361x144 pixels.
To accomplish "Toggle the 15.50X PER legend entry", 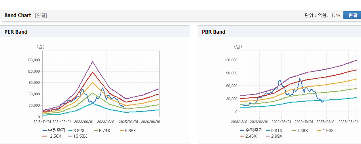I will [x=78, y=136].
